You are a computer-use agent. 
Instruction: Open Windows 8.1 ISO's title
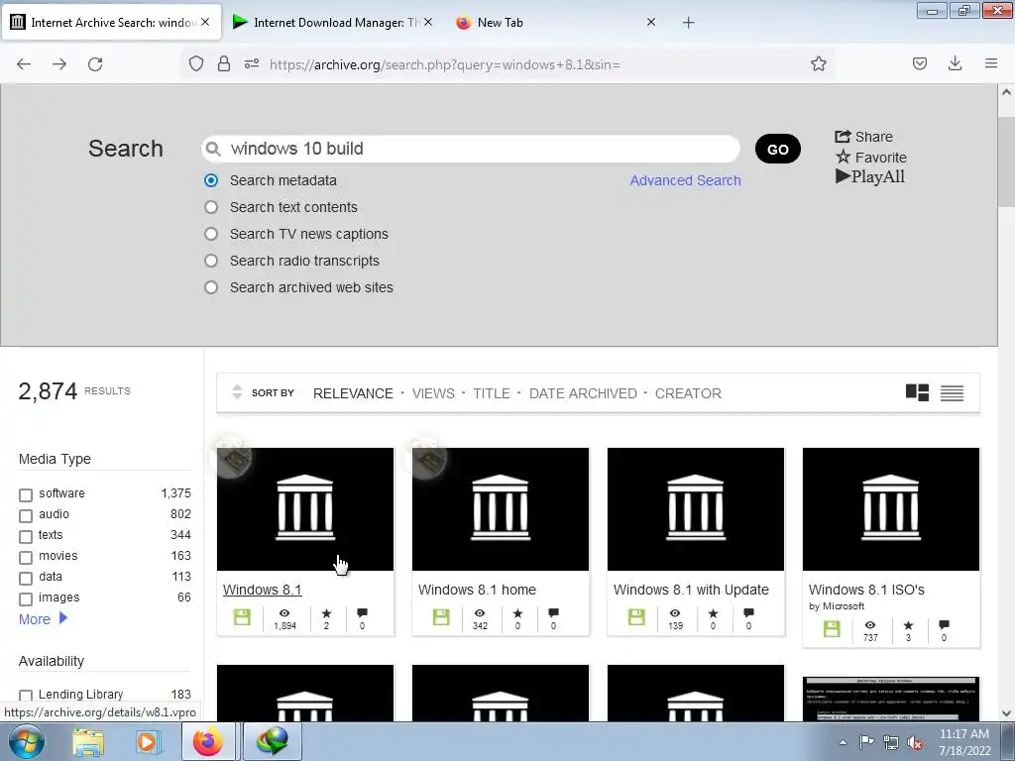pyautogui.click(x=866, y=590)
